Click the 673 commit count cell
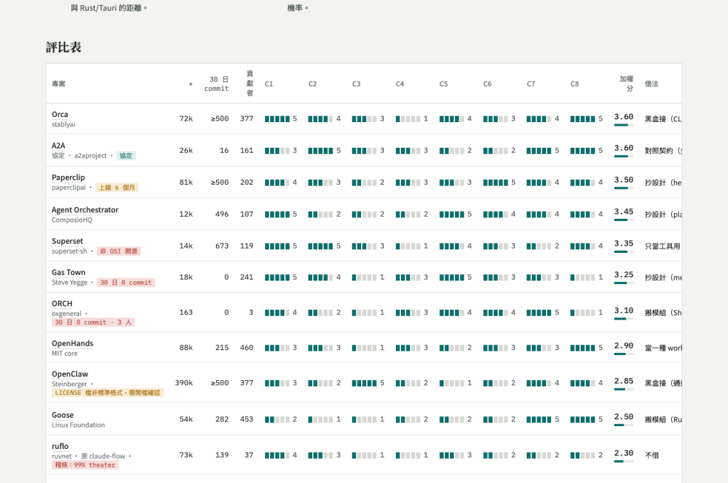728x483 pixels. (x=222, y=246)
